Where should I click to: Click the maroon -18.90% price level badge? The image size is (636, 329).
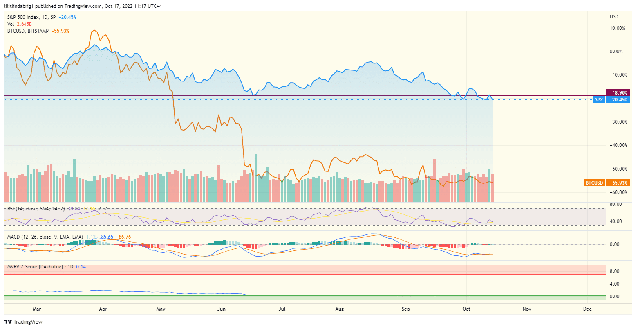[618, 93]
